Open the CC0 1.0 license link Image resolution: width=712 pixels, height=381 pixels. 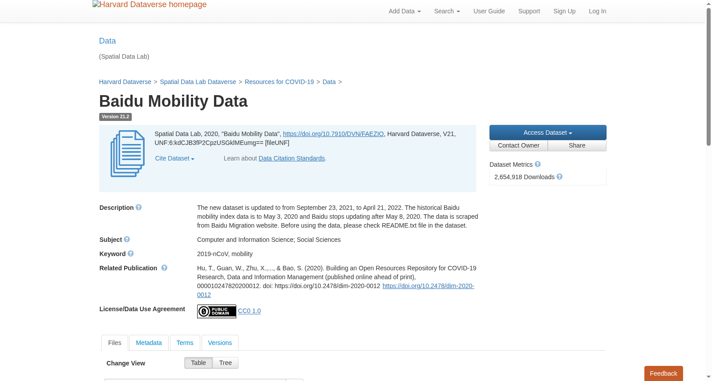(x=249, y=311)
